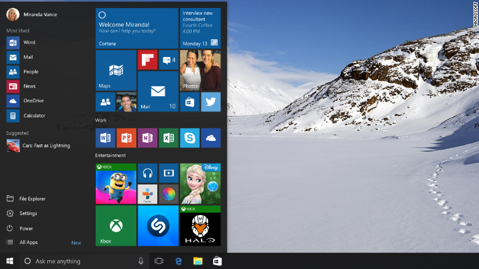Viewport: 479px width, 269px height.
Task: Open Mail in the Most Used list
Action: coord(20,57)
